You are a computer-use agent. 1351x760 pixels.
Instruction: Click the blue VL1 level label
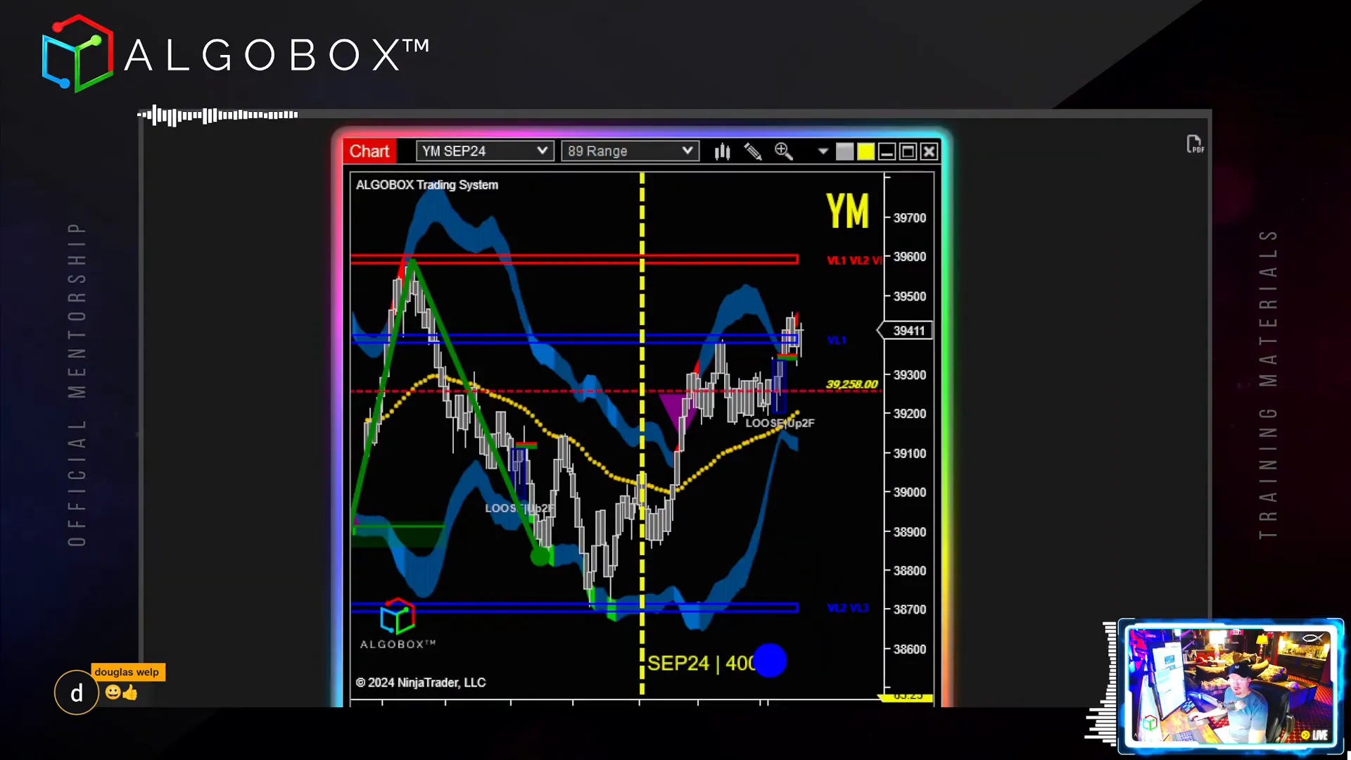(837, 341)
